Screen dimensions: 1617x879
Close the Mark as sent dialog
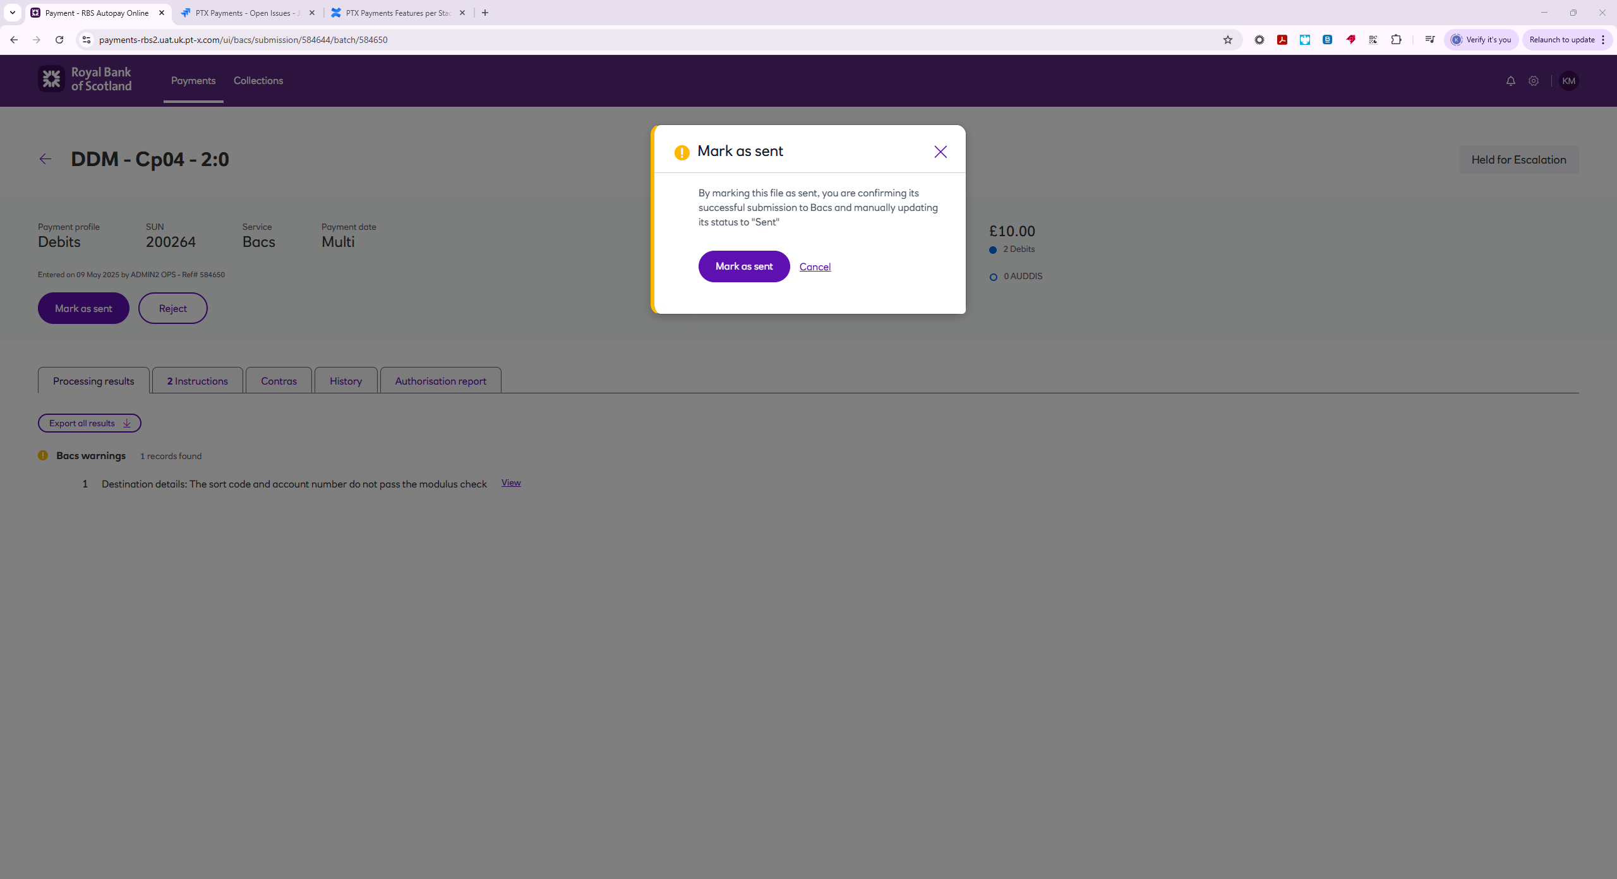[940, 152]
